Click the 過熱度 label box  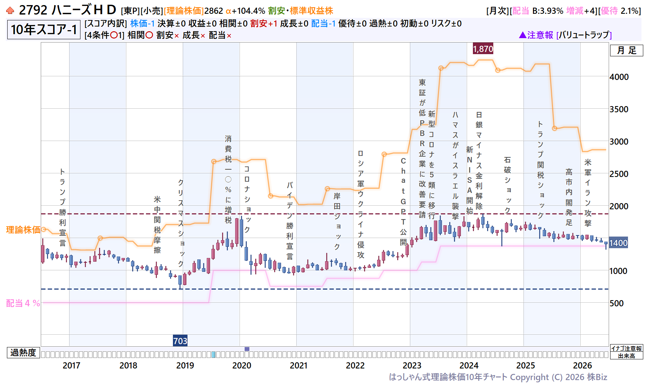point(23,352)
